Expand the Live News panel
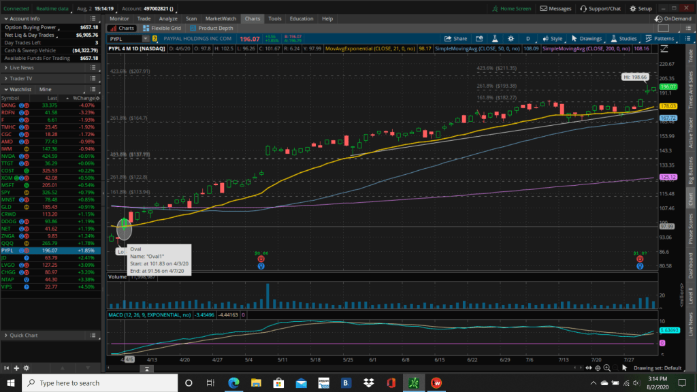This screenshot has width=697, height=392. pos(22,67)
